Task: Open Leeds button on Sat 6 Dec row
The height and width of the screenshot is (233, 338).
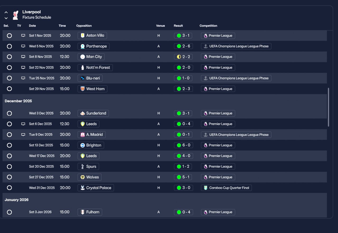Action: [x=88, y=124]
